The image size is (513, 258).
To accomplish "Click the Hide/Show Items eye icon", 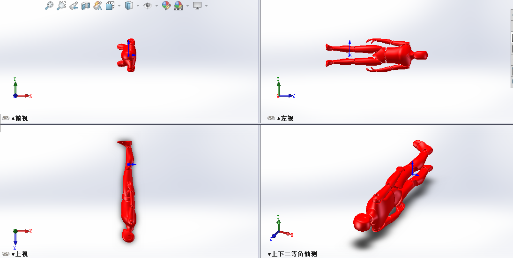I will 148,6.
